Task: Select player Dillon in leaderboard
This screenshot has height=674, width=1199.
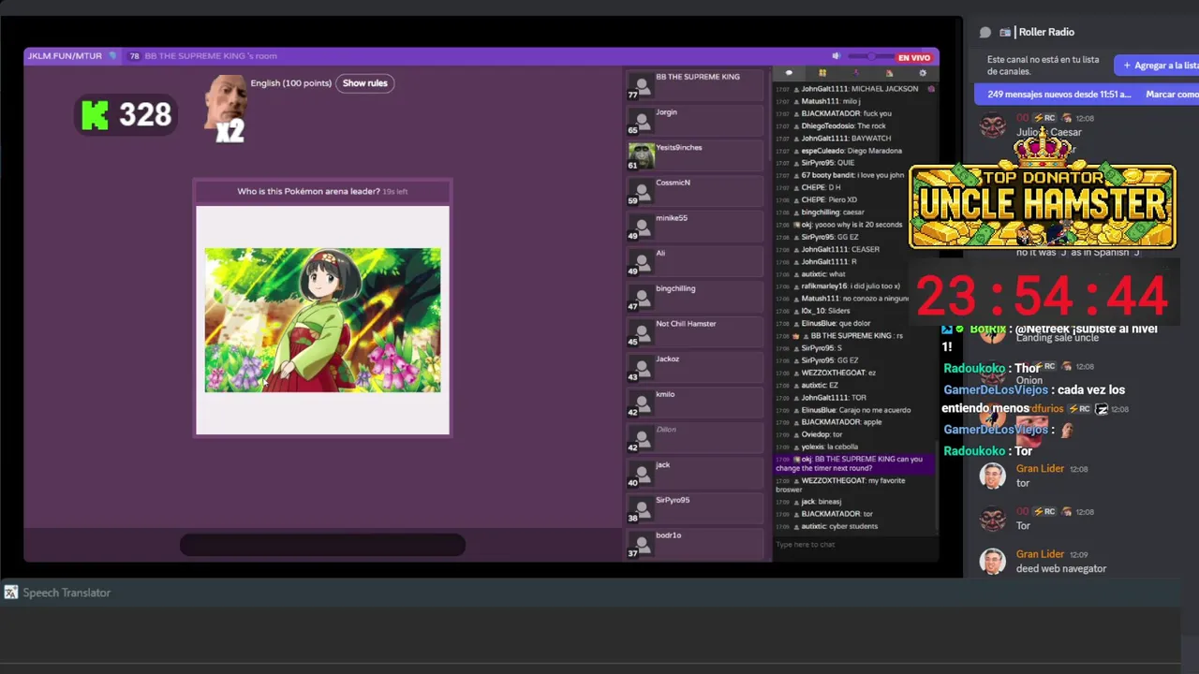Action: 697,439
